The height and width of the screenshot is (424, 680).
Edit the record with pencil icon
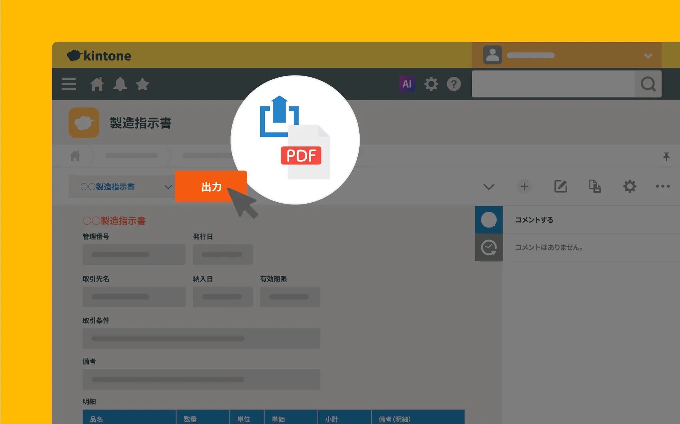(560, 186)
